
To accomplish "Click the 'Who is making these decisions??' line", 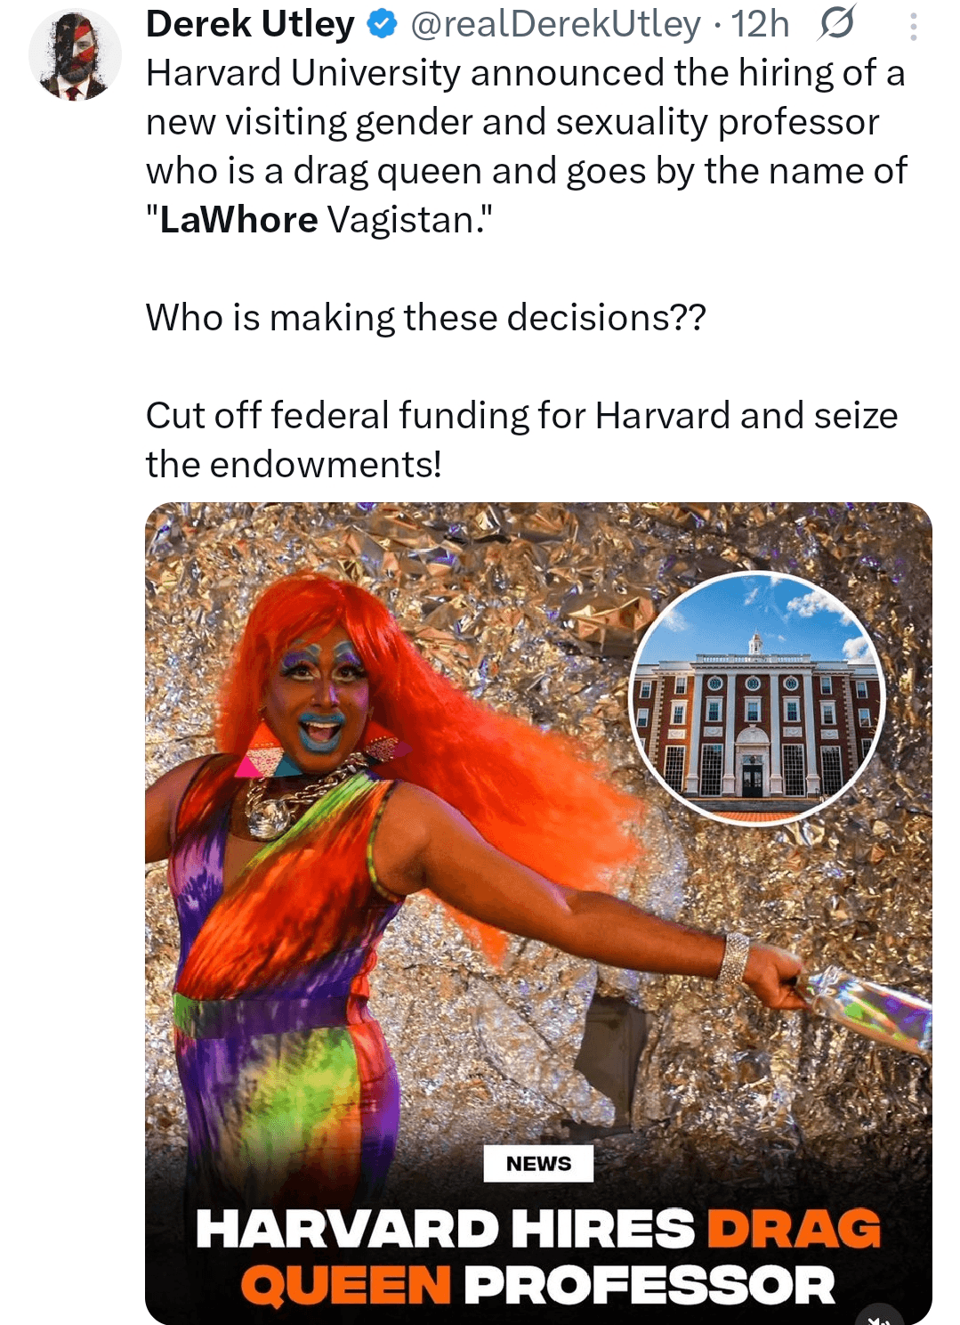I will 426,318.
